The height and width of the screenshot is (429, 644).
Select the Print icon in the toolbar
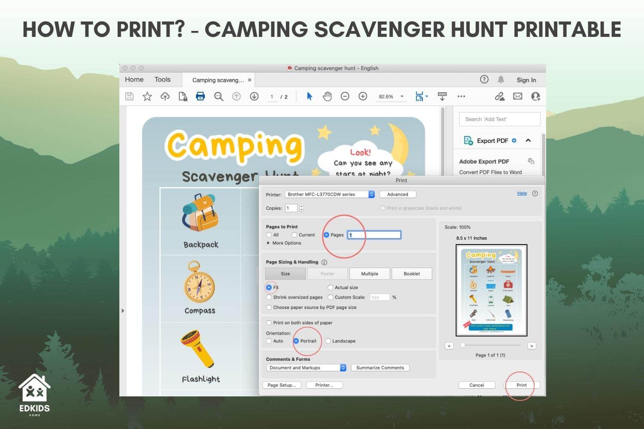pyautogui.click(x=200, y=96)
